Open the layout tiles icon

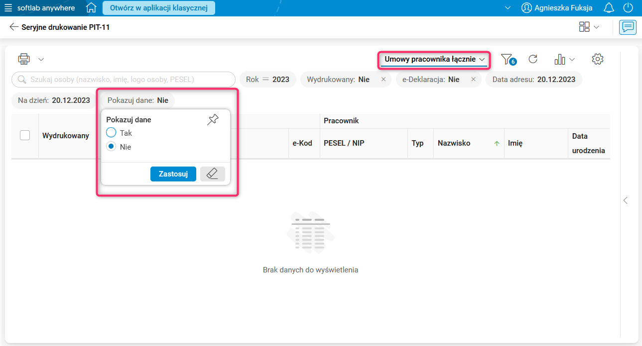pos(584,27)
